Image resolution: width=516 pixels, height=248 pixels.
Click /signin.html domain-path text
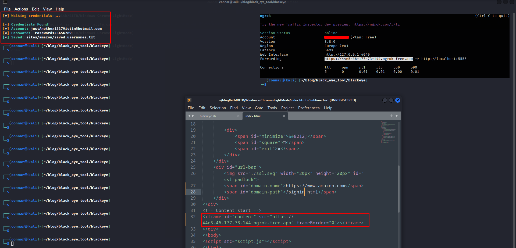[x=302, y=192]
